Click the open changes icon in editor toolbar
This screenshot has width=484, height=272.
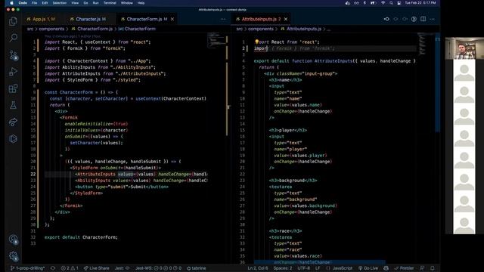click(386, 19)
